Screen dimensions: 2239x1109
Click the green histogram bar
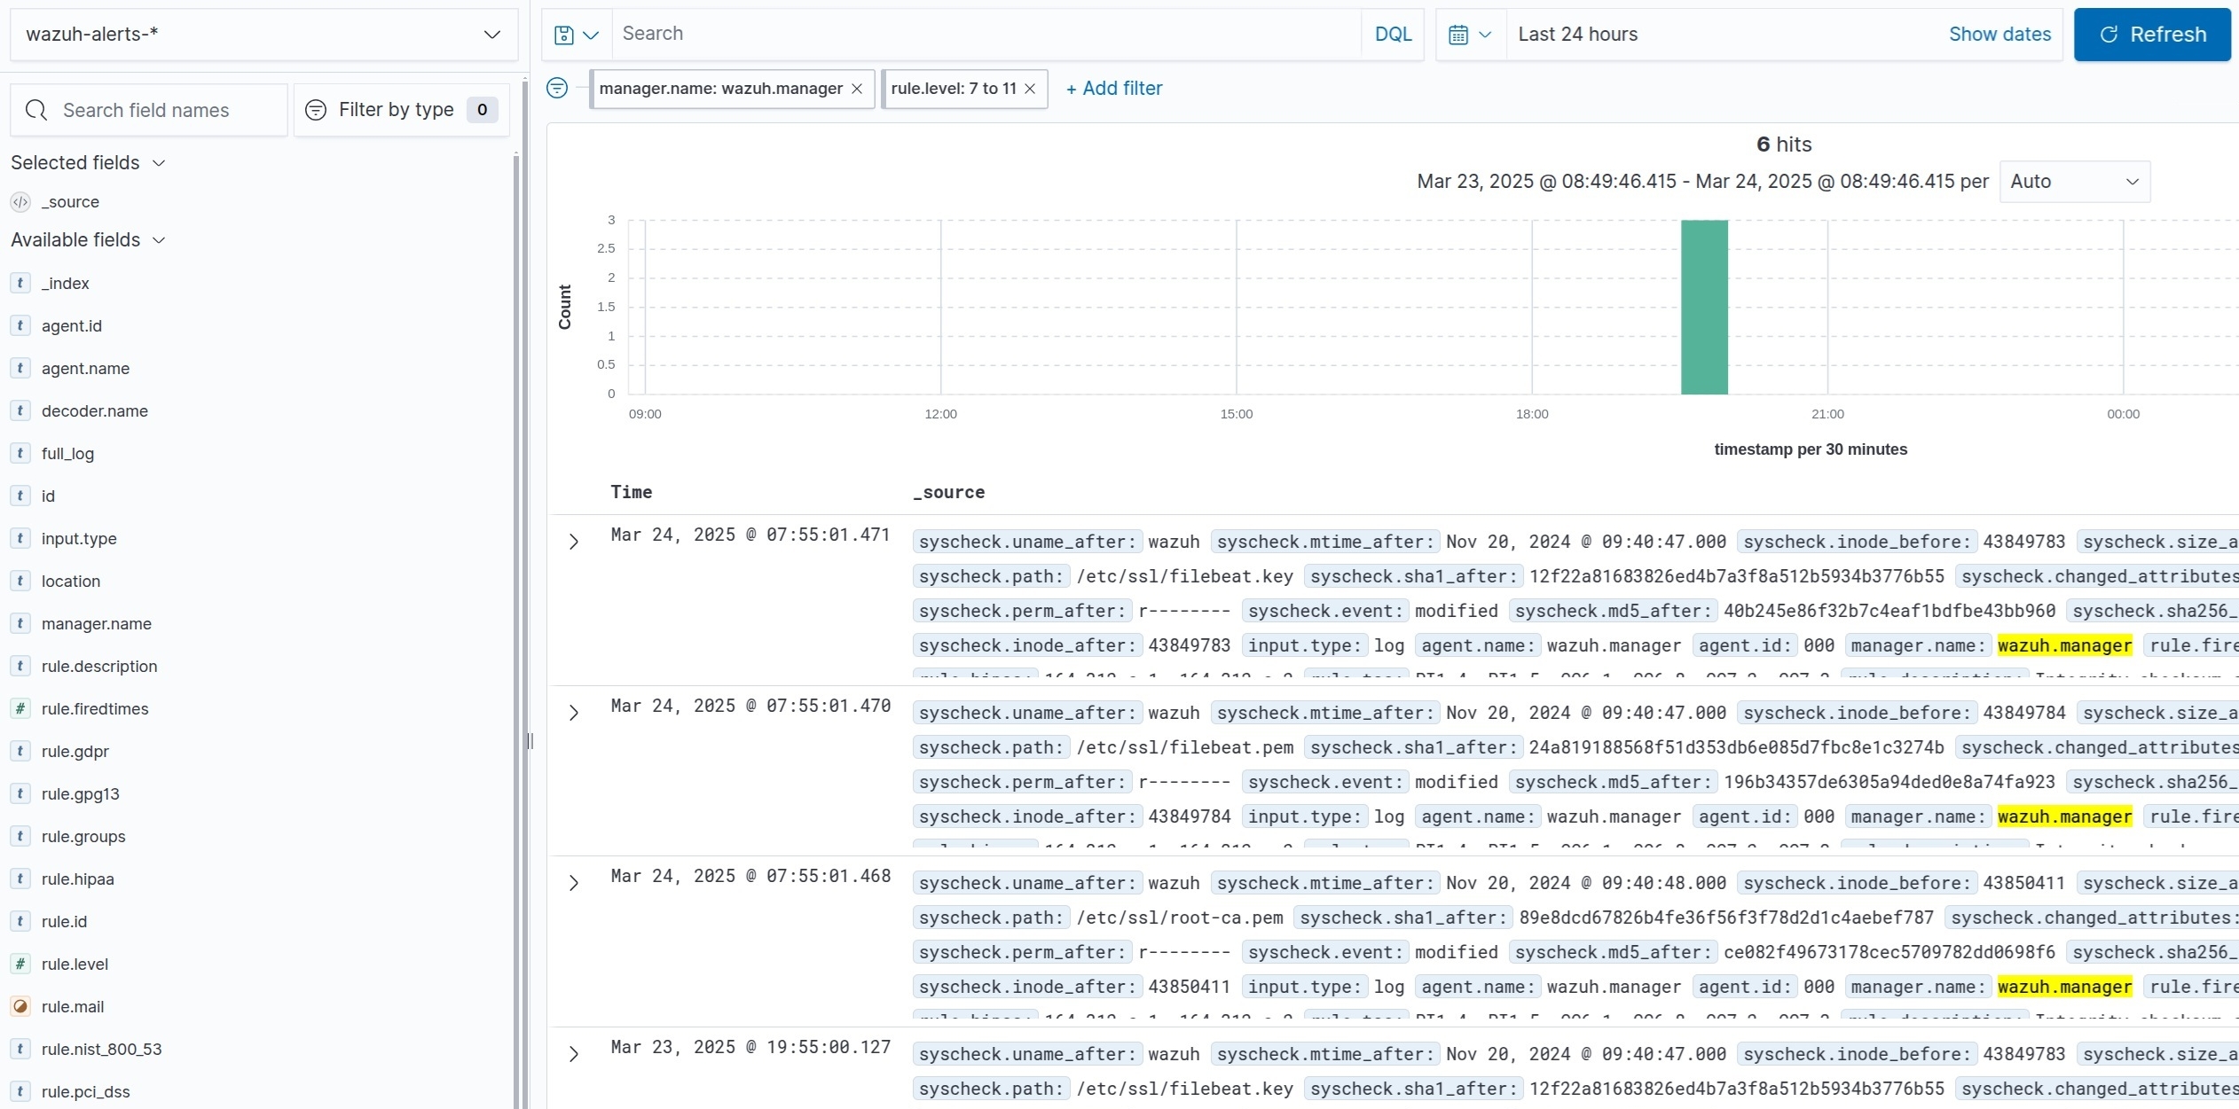coord(1704,307)
